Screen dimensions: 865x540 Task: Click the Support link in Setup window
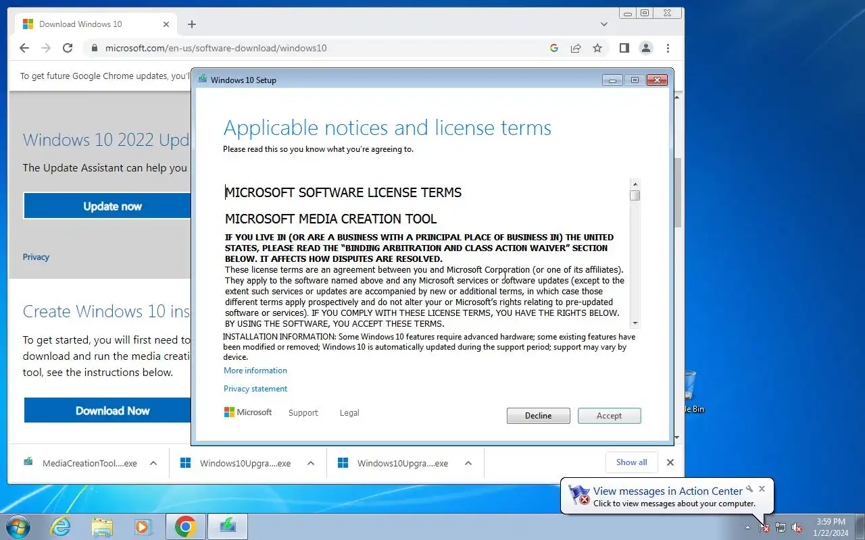pyautogui.click(x=303, y=413)
